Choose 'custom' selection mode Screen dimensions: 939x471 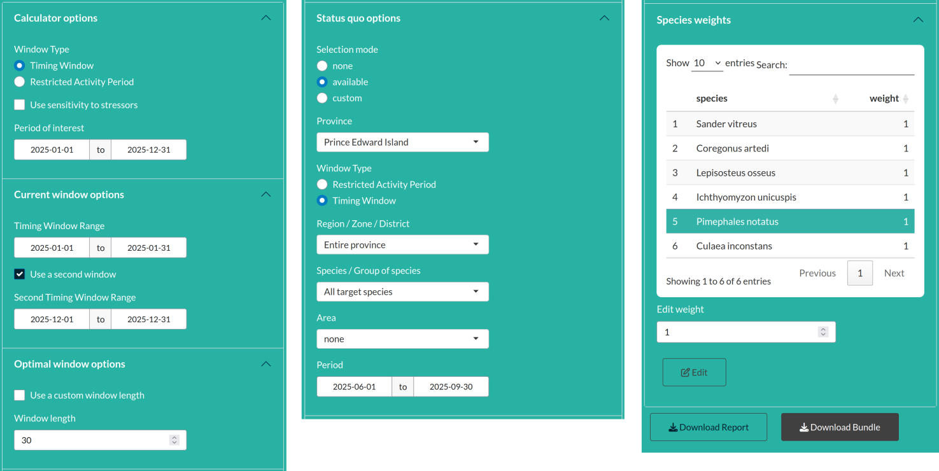coord(322,98)
